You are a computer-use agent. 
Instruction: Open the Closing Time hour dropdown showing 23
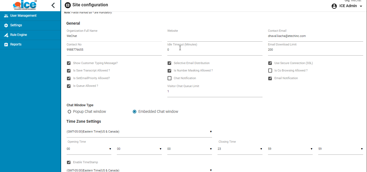click(240, 149)
